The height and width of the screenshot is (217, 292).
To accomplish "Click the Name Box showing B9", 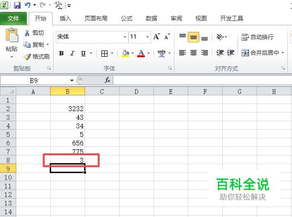I will (34, 81).
